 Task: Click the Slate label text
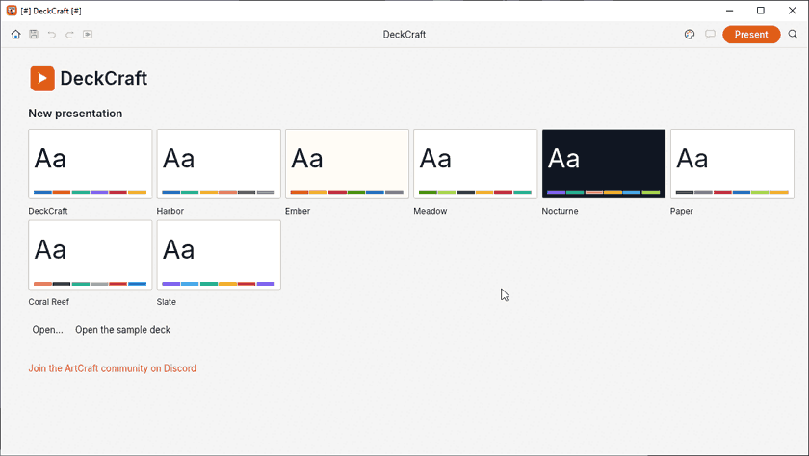click(x=166, y=302)
